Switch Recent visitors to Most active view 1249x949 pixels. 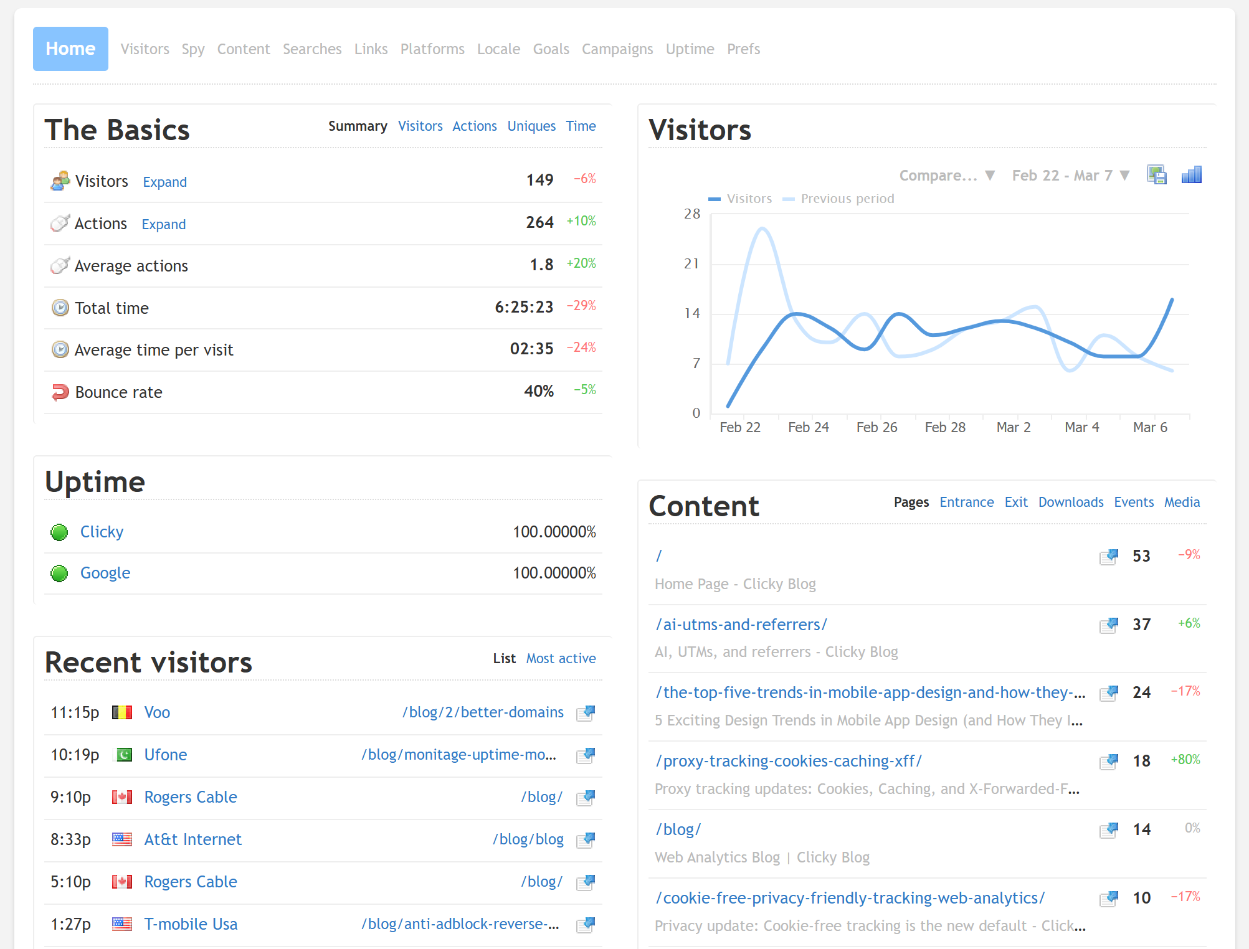point(560,658)
